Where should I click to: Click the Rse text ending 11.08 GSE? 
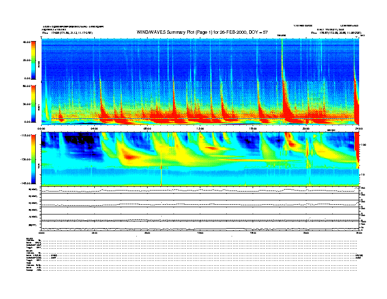click(x=336, y=33)
